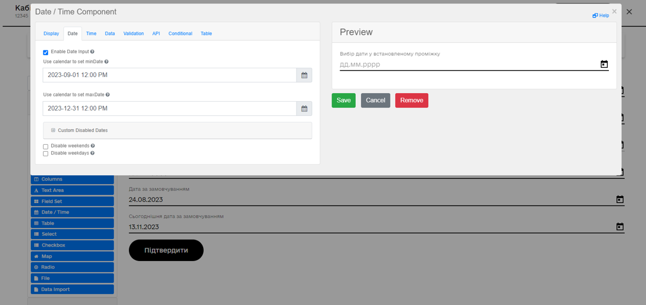Tick the Disable weekdays checkbox
Image resolution: width=646 pixels, height=305 pixels.
click(x=46, y=154)
